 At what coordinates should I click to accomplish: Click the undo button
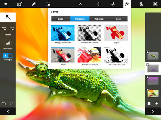click(4, 104)
